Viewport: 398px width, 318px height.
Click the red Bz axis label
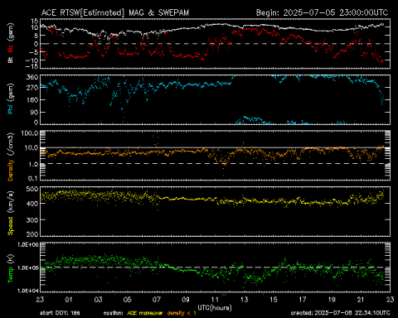click(10, 49)
